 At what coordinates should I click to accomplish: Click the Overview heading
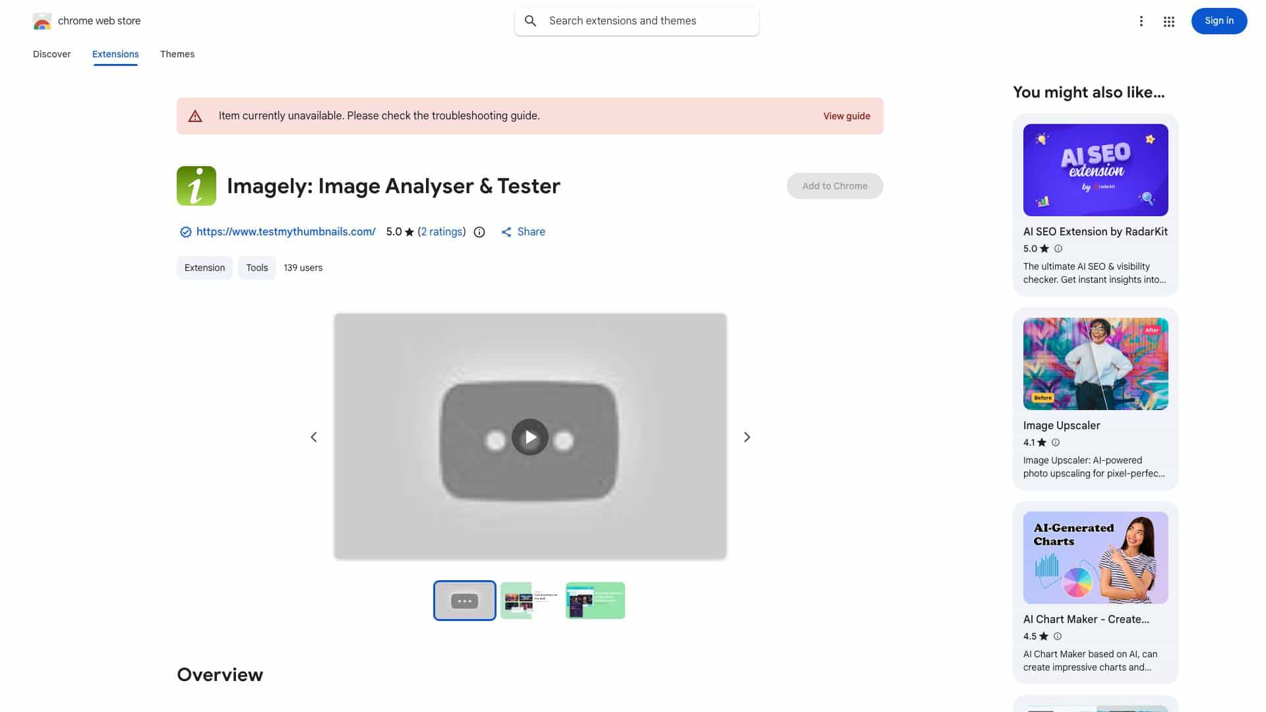click(220, 674)
